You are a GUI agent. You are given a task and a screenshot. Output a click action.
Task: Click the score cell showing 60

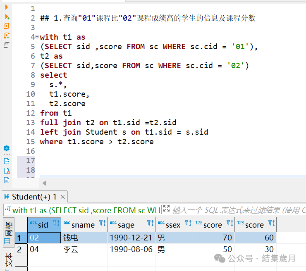click(x=256, y=238)
